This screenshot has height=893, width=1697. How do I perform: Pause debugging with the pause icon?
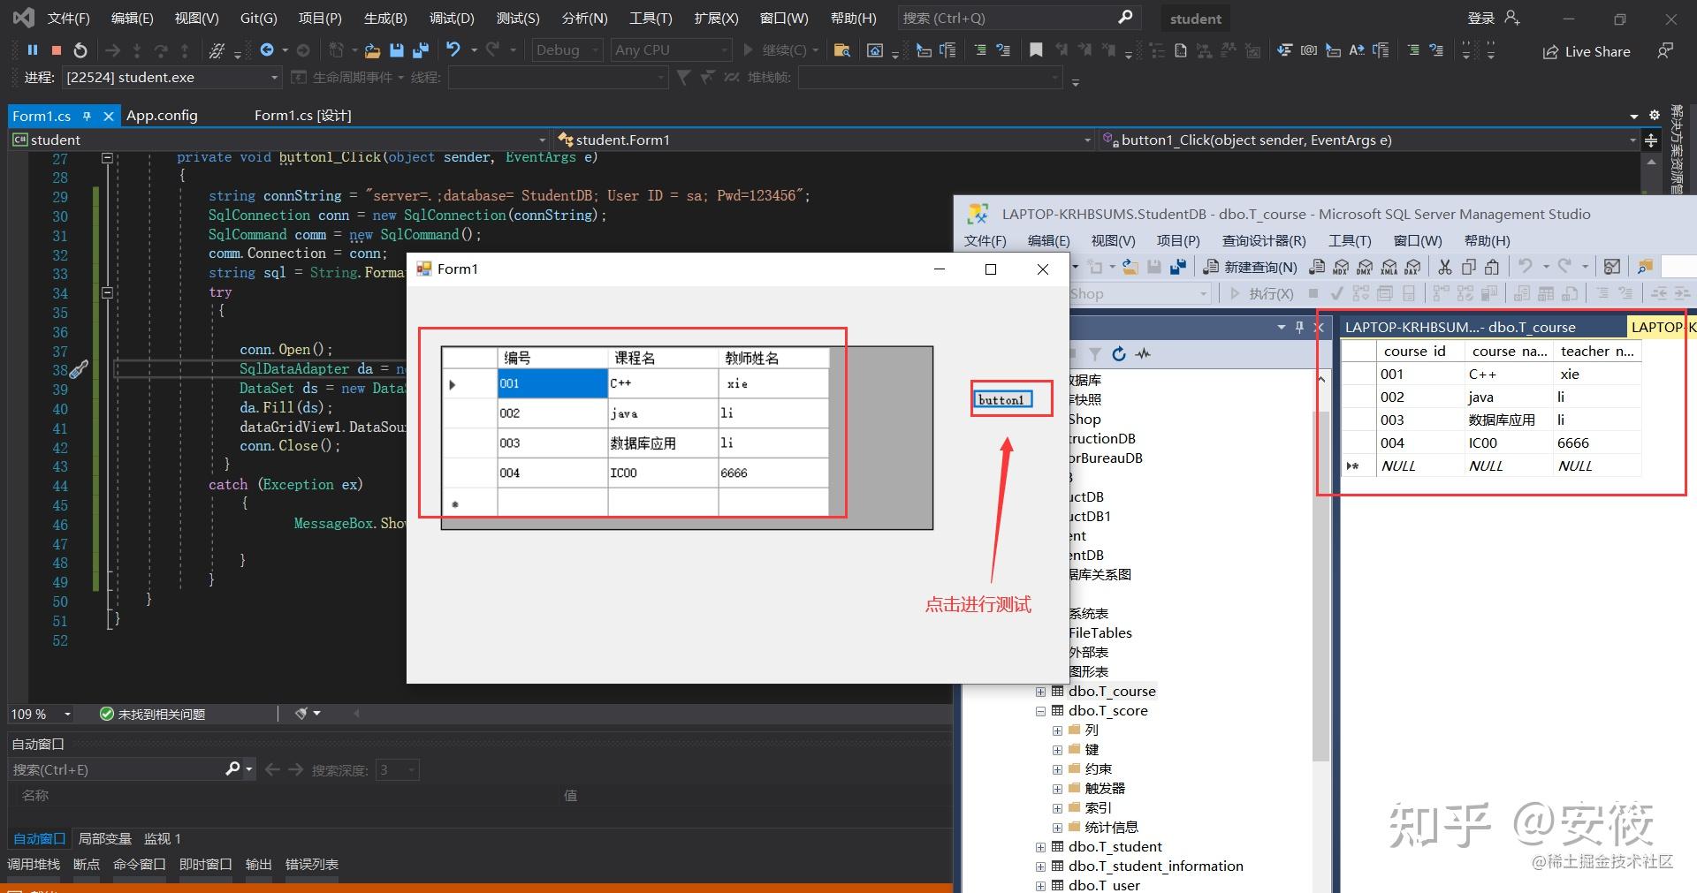click(x=32, y=49)
